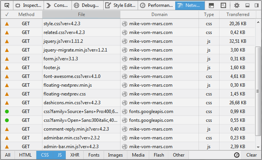Image resolution: width=262 pixels, height=160 pixels.
Task: Select the style.css?ver=4.2.3 file
Action: click(x=62, y=24)
